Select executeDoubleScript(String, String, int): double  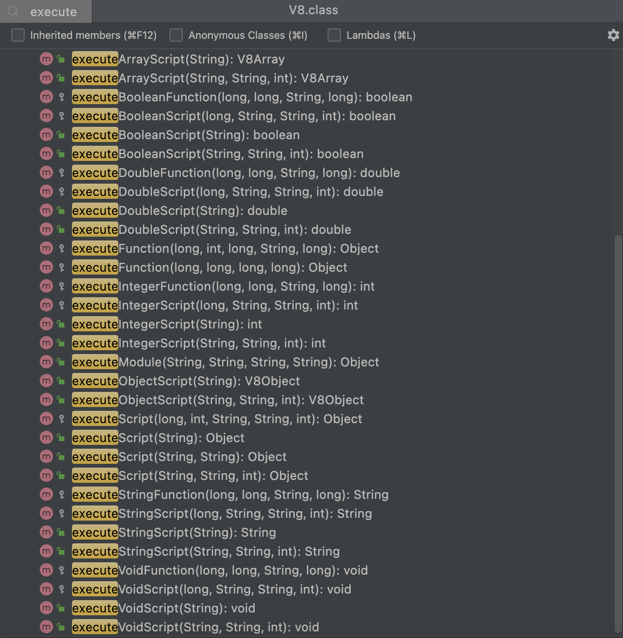tap(212, 230)
